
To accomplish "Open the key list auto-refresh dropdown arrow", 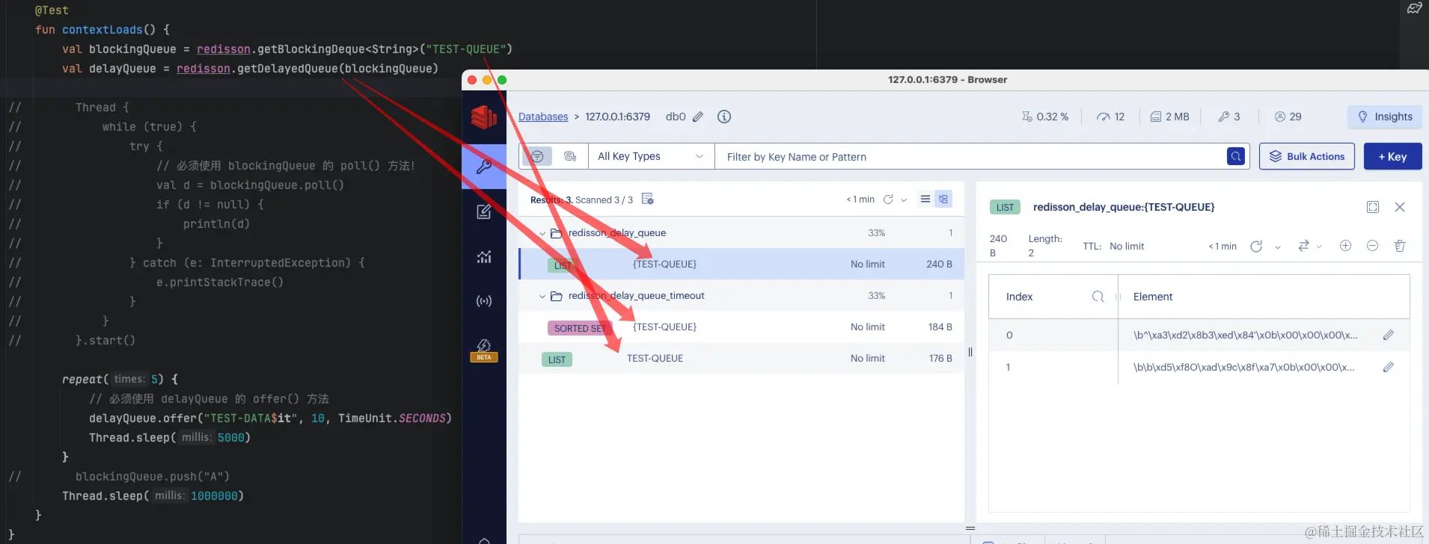I will point(904,200).
